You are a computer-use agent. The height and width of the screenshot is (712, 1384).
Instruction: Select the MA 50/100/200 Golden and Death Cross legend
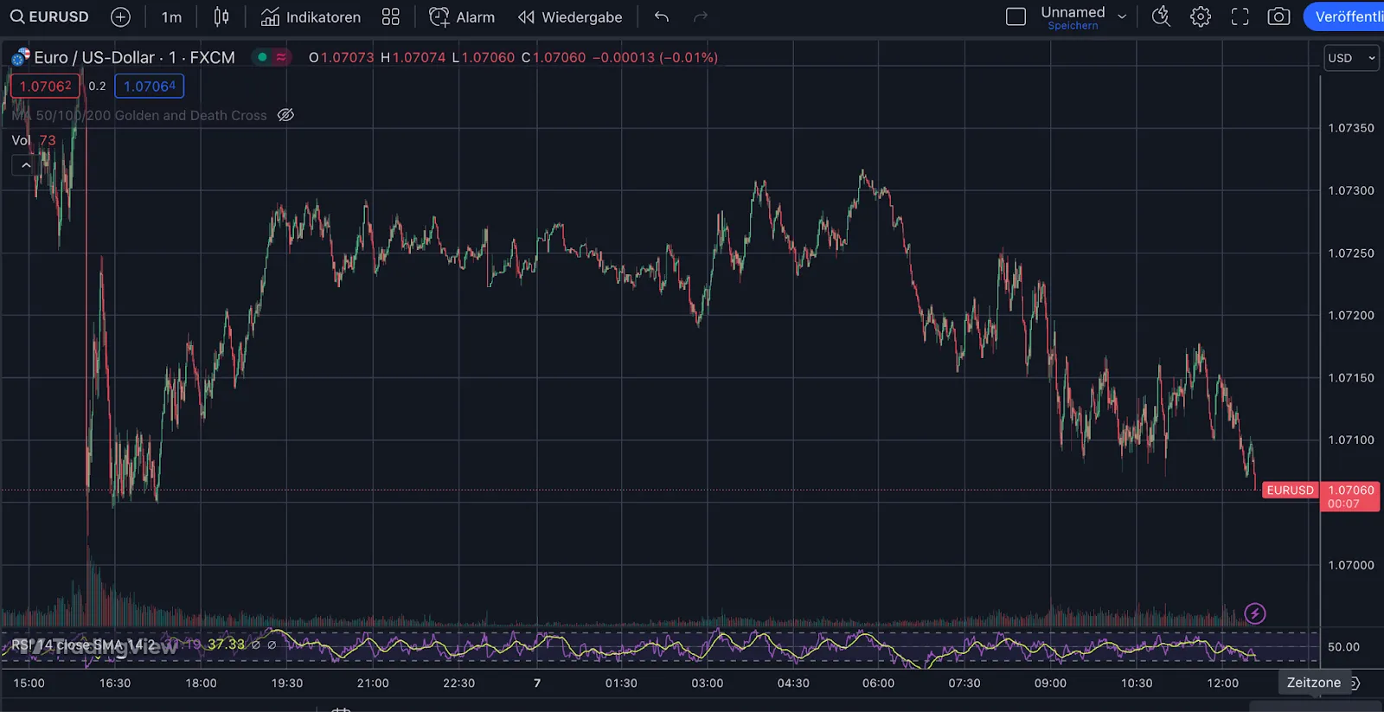click(x=139, y=115)
